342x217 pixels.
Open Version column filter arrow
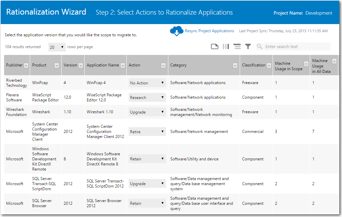click(81, 65)
